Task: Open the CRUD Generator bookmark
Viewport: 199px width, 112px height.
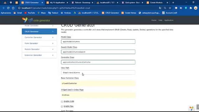Action: (x=110, y=13)
